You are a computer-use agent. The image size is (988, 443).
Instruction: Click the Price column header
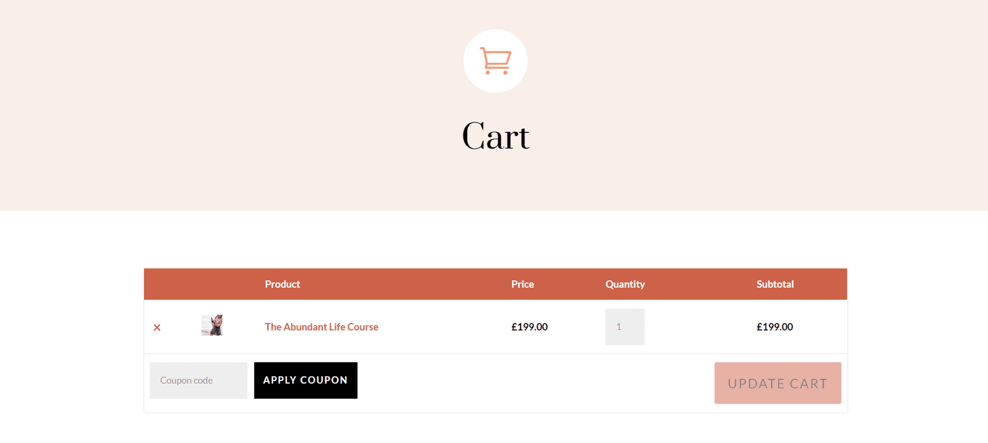(522, 284)
